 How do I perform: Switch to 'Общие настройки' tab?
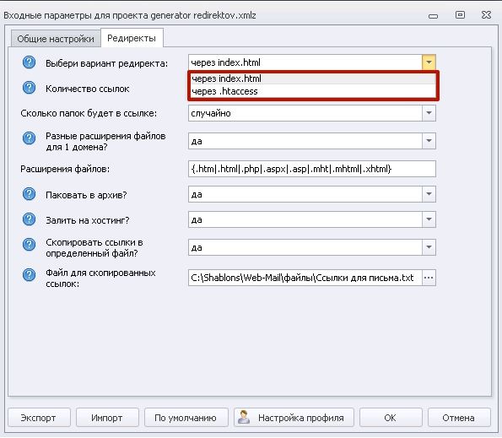[56, 39]
